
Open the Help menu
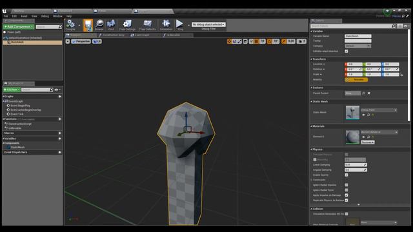click(x=69, y=16)
